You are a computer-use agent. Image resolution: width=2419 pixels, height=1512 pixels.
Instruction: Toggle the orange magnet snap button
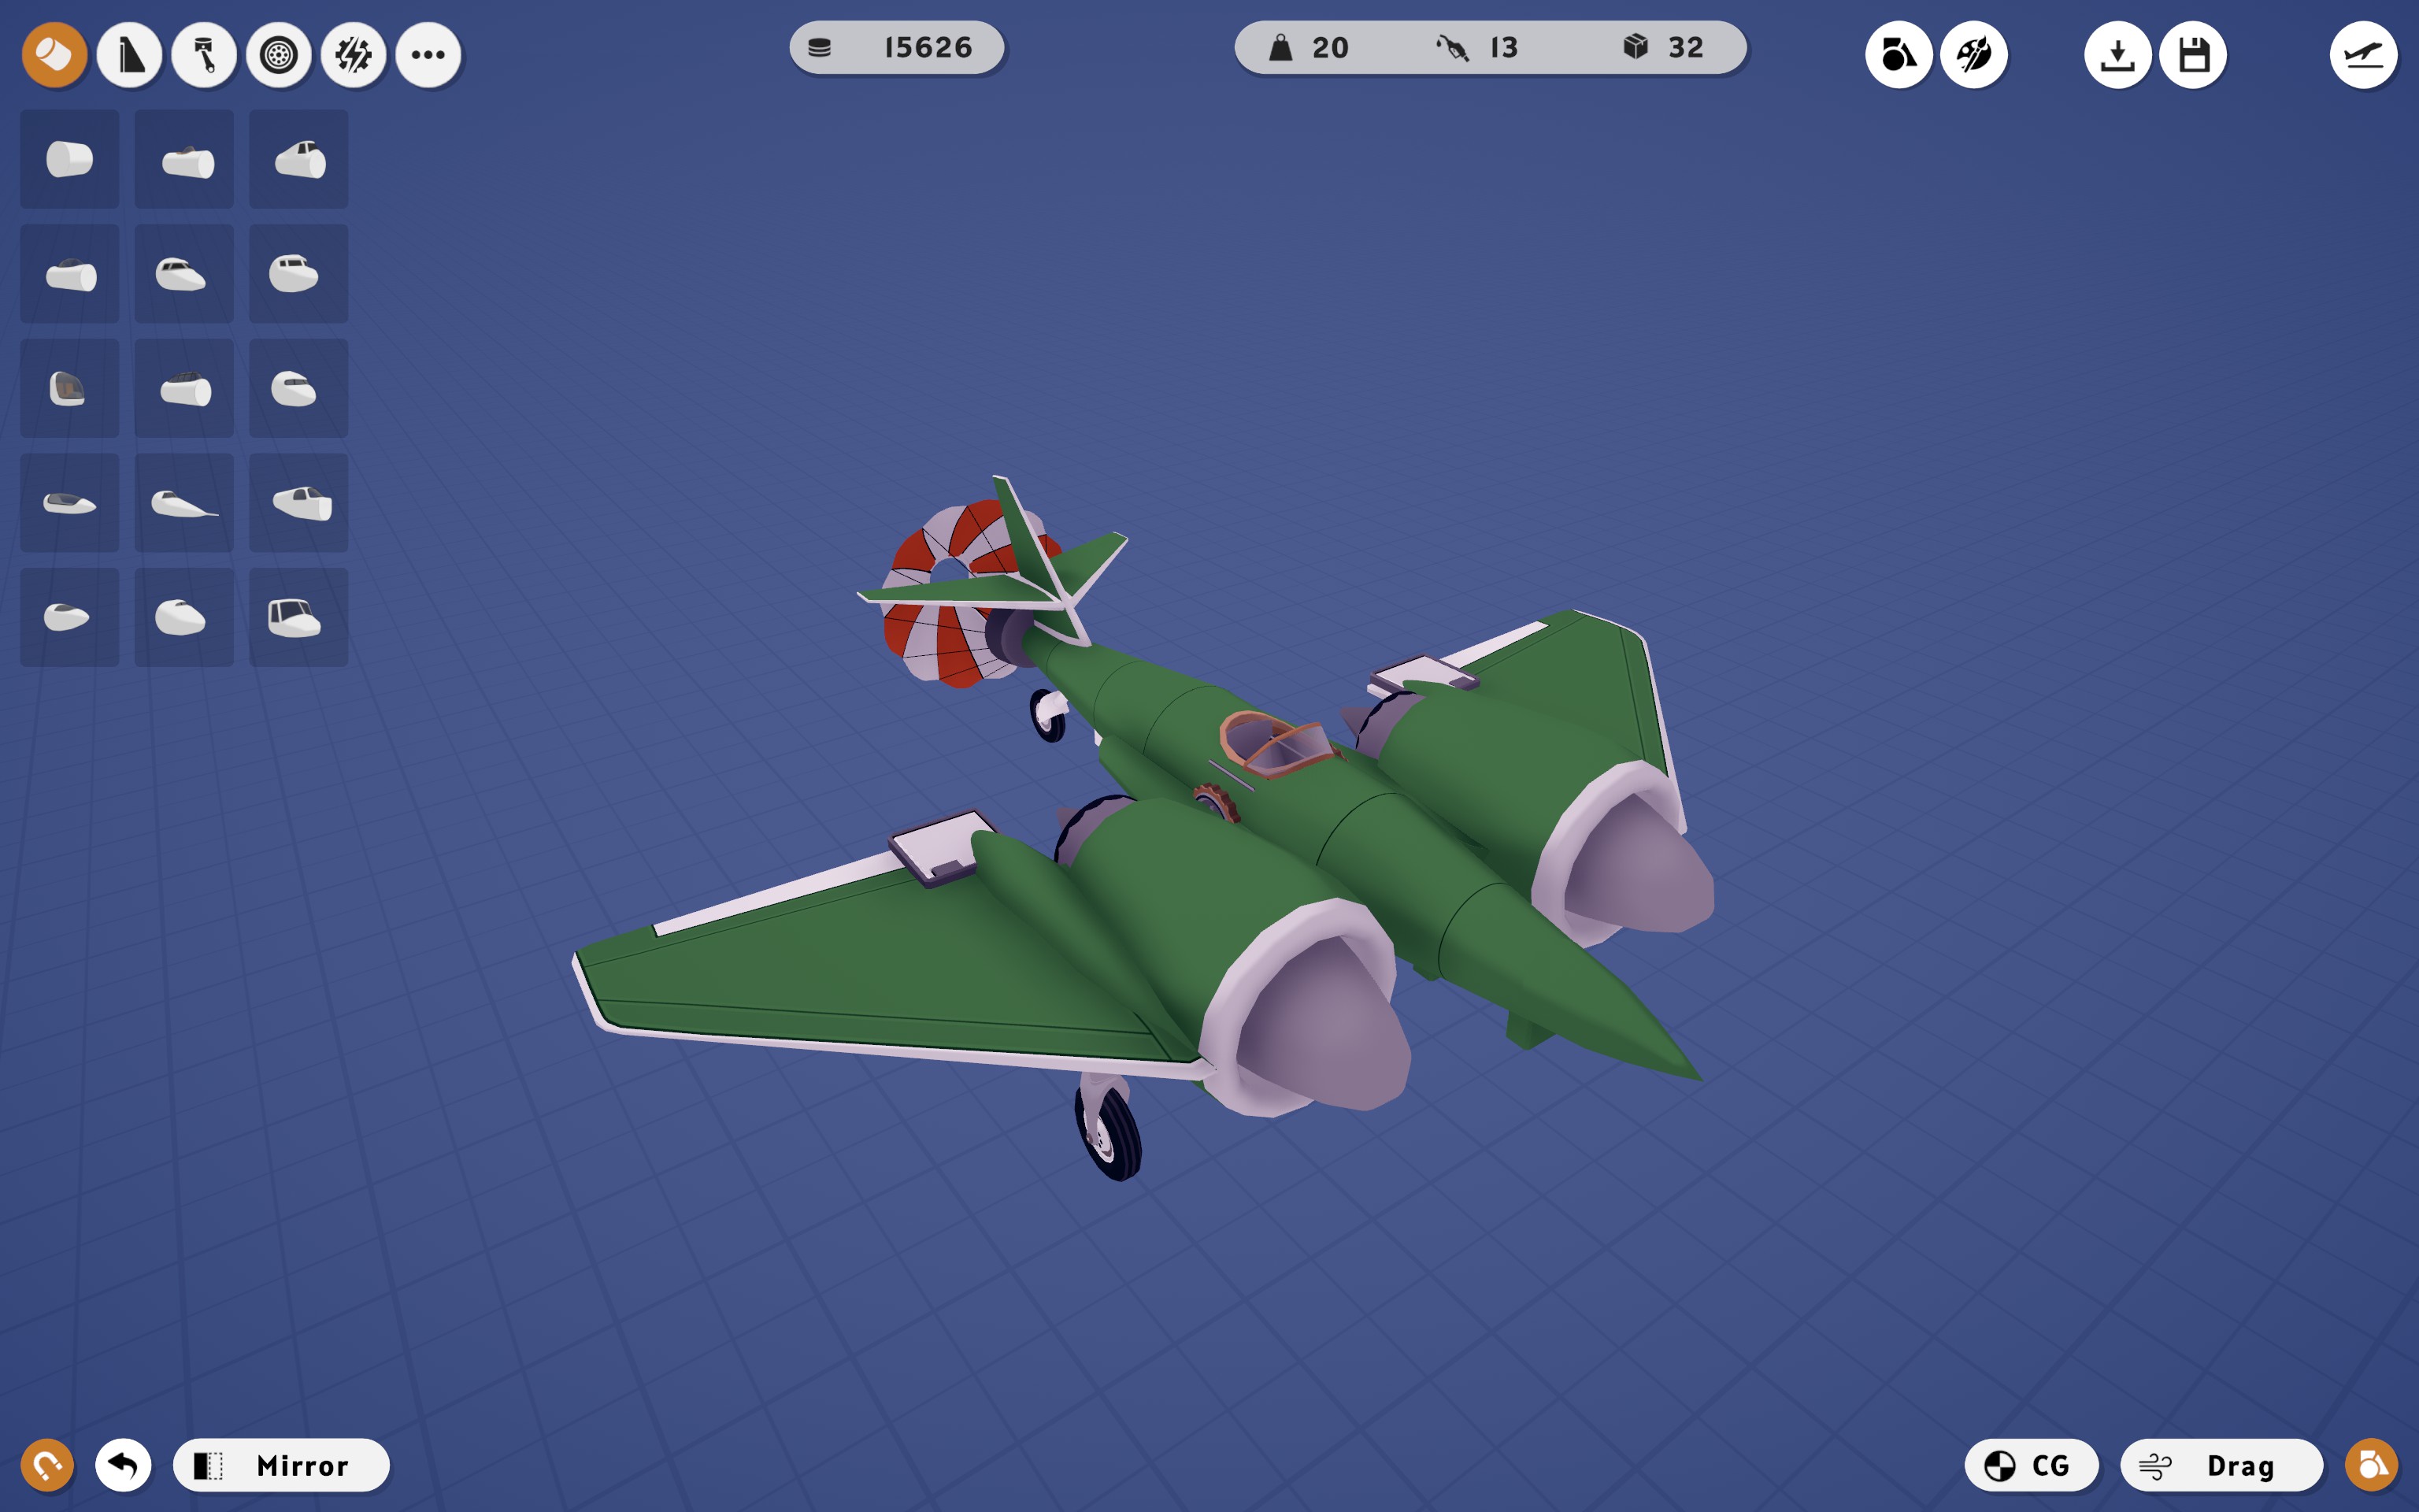coord(47,1465)
